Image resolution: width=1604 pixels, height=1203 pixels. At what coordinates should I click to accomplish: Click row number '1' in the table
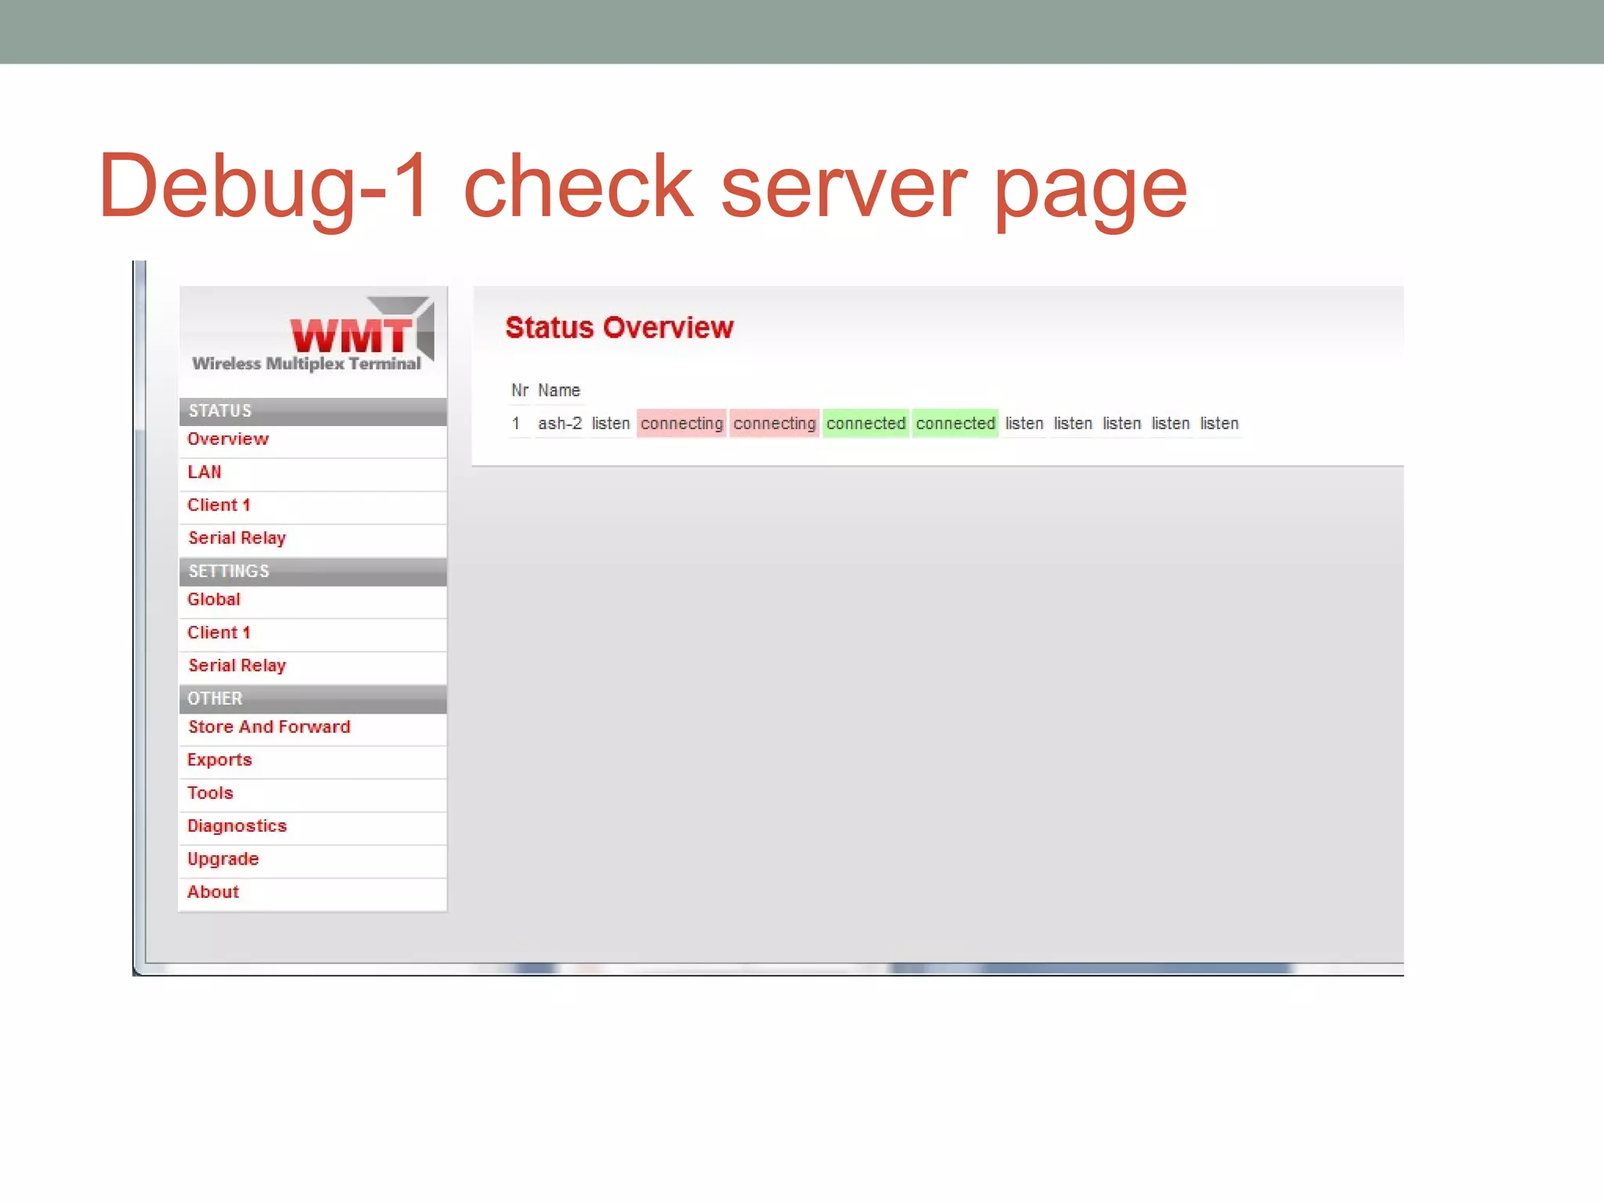pos(516,424)
